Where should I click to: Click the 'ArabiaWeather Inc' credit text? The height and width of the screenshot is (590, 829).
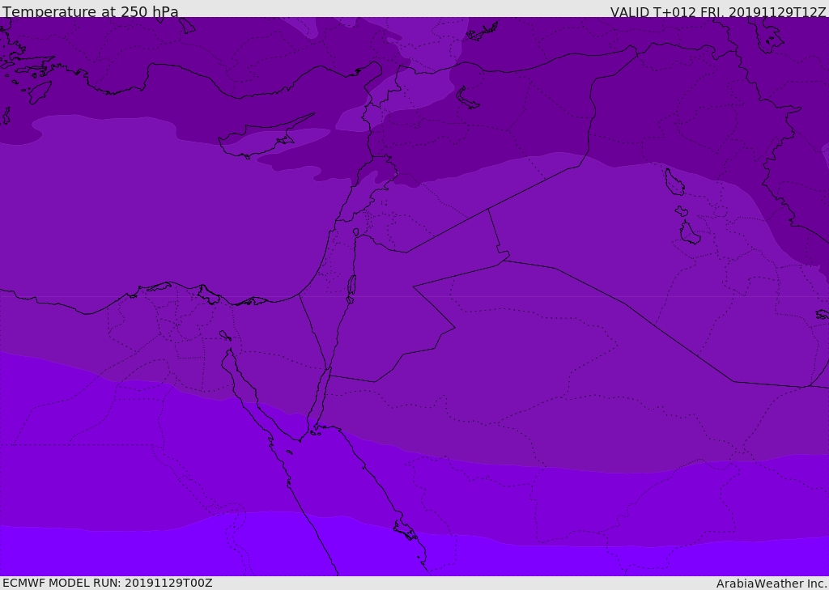(x=772, y=584)
